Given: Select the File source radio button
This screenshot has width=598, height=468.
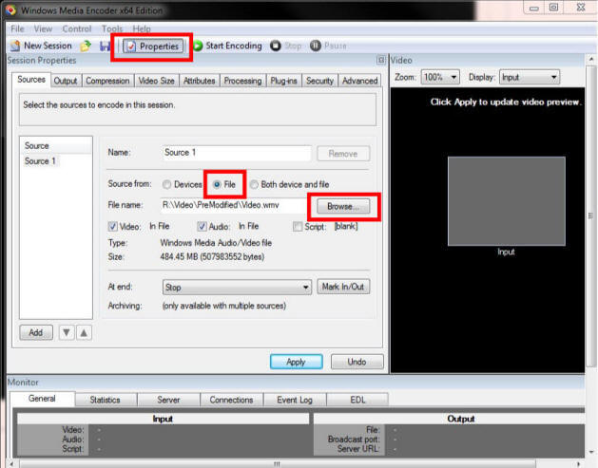Looking at the screenshot, I should pos(217,185).
